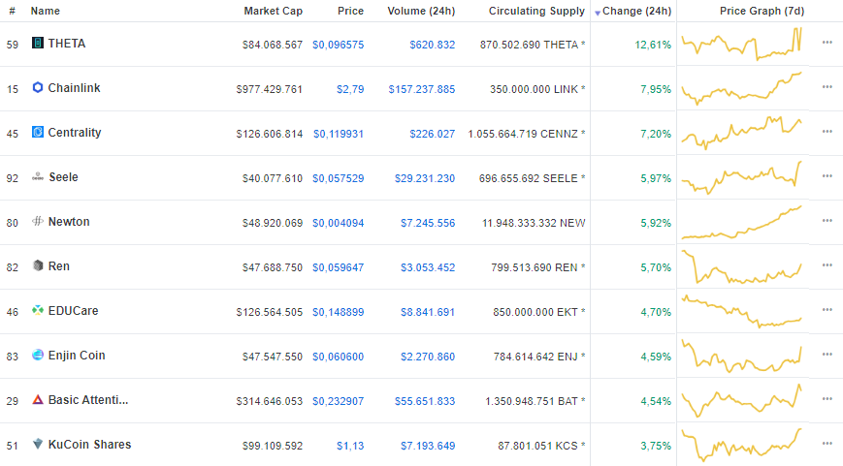View the THETA 7-day price graph
The width and height of the screenshot is (843, 466).
pos(742,44)
